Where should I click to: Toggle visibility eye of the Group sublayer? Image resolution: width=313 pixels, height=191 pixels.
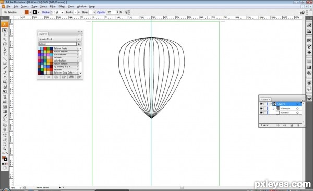[x=261, y=109]
